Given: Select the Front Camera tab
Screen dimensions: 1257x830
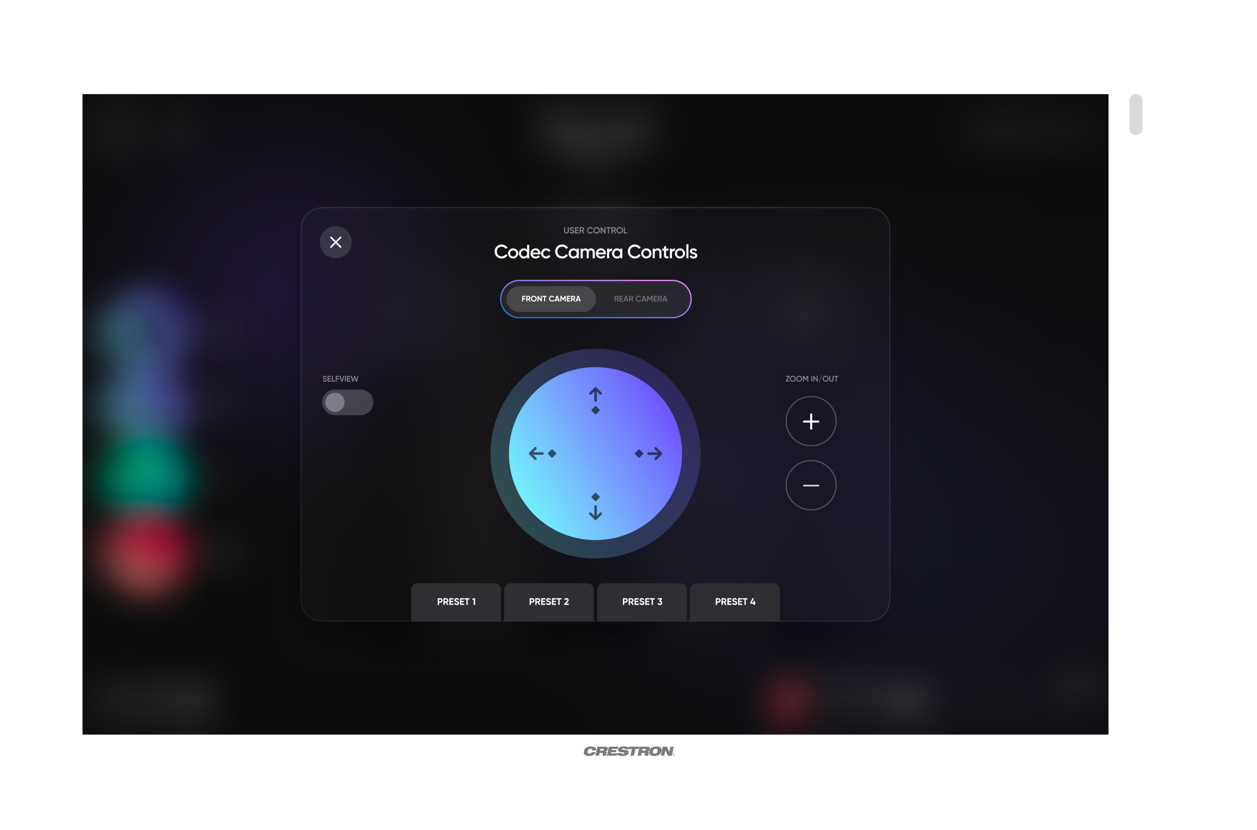Looking at the screenshot, I should pos(551,299).
